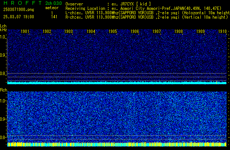Click the filename 2503071900.png
Screen dimensions: 230x150
click(19, 10)
